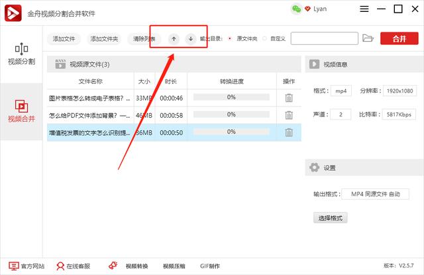
Task: Click the progress bar of 00:00:58 row
Action: pyautogui.click(x=231, y=114)
